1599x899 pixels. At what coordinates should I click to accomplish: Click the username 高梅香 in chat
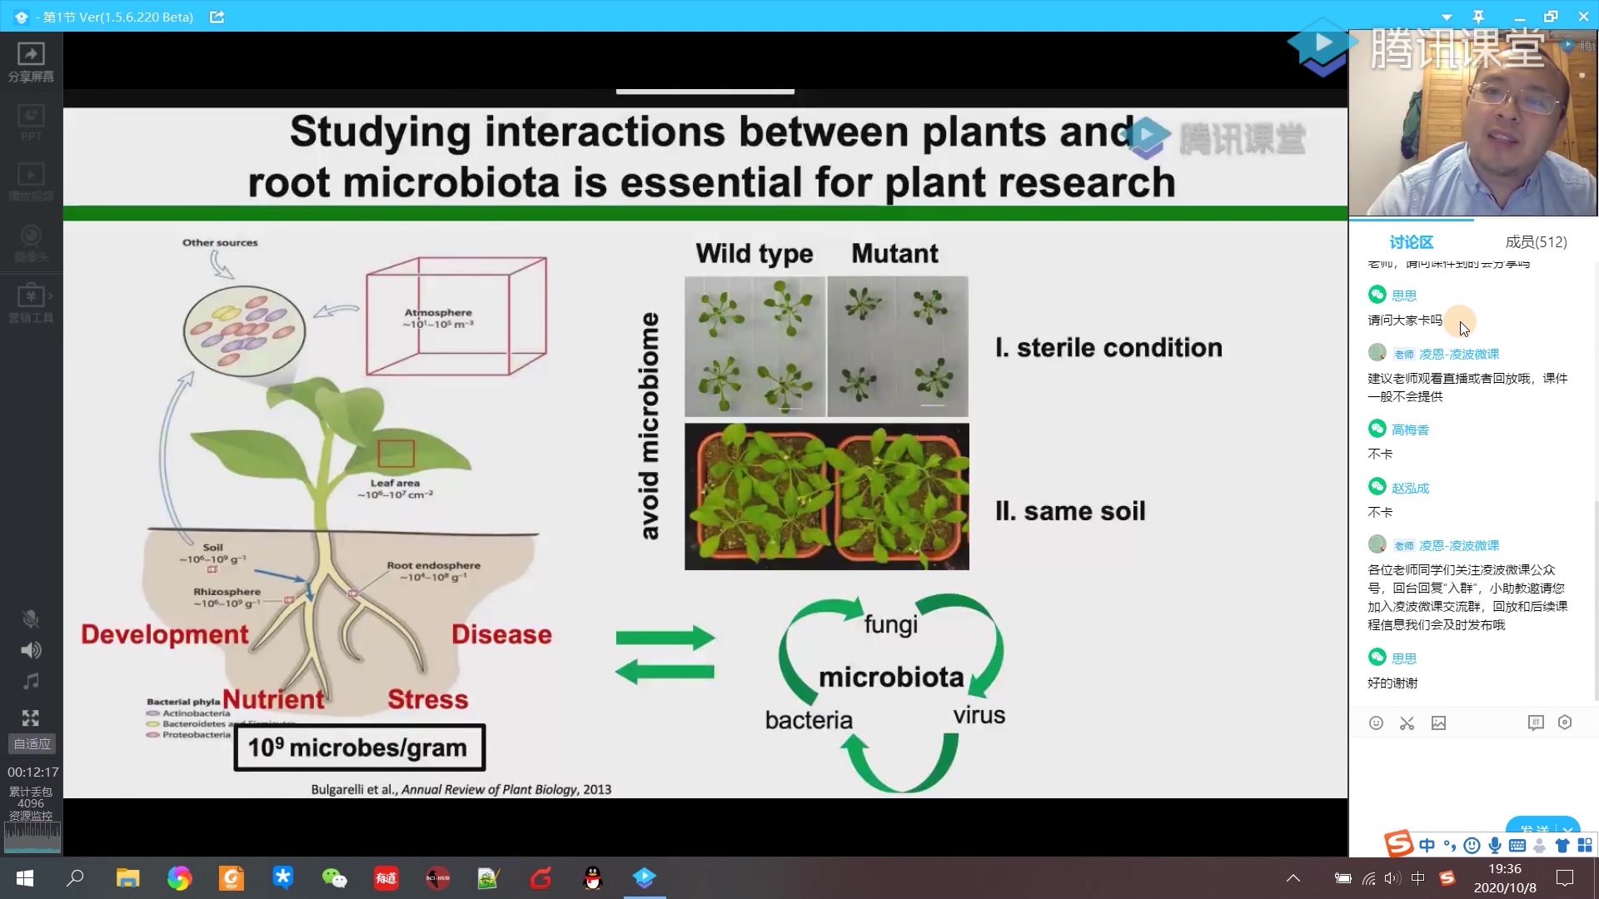click(x=1410, y=430)
